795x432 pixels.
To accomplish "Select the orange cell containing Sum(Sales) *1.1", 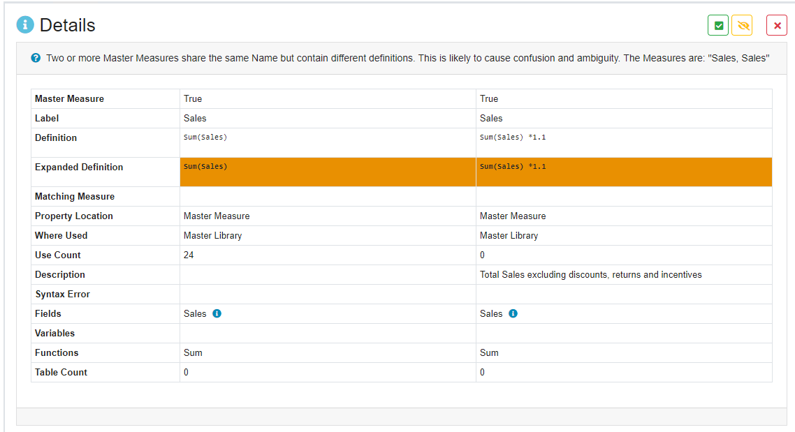I will click(513, 167).
